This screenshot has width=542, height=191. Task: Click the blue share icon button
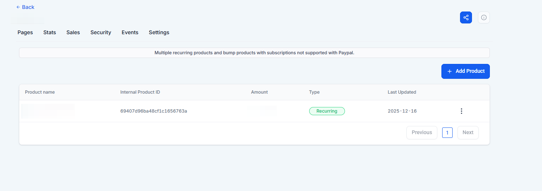point(466,17)
